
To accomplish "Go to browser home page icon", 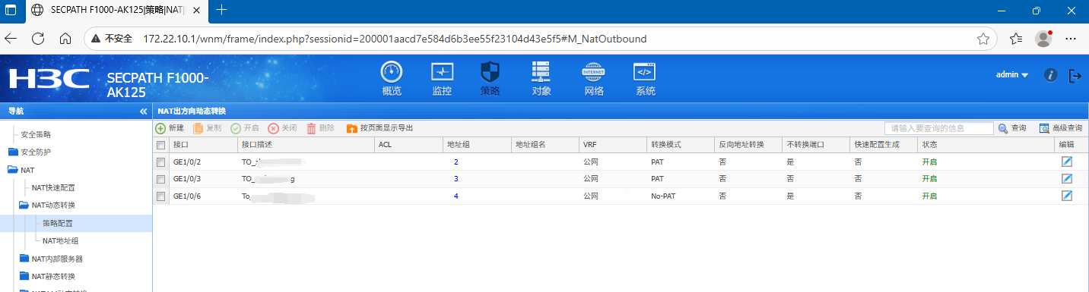I will (x=65, y=38).
